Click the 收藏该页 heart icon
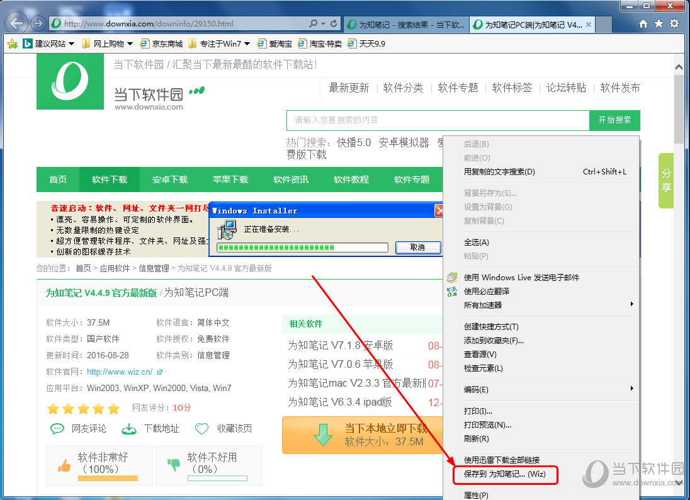Viewport: 690px width, 500px height. [x=201, y=428]
